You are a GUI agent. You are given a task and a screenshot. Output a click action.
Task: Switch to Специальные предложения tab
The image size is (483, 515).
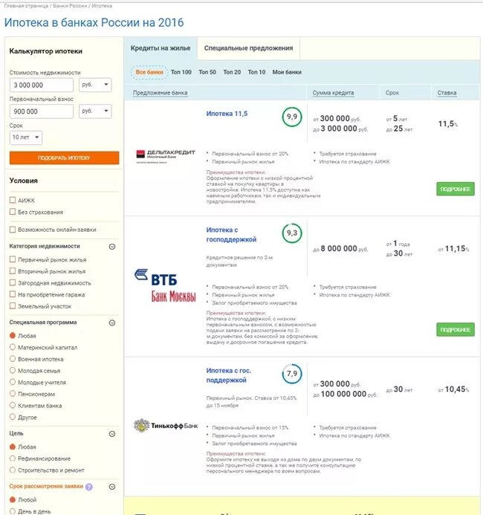[x=249, y=48]
